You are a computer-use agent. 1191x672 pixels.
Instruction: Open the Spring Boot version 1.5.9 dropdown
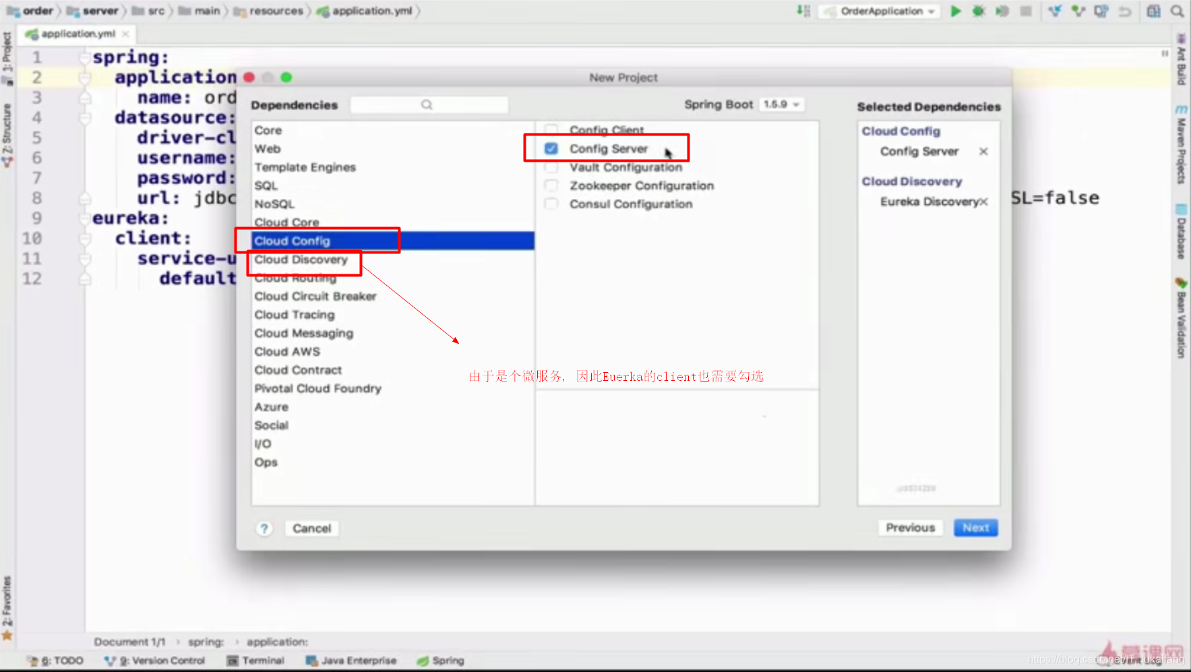781,104
